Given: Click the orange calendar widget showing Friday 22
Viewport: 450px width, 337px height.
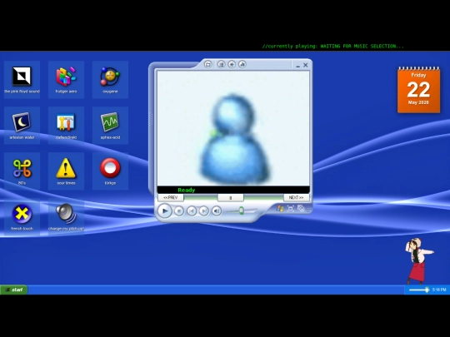Looking at the screenshot, I should (x=418, y=90).
